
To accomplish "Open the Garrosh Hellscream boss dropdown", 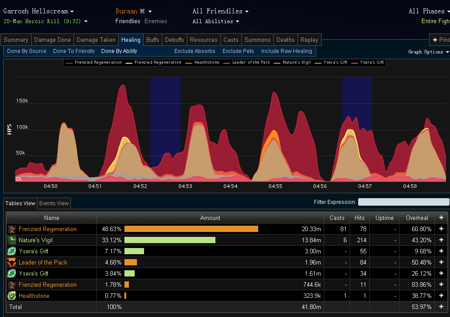I will pos(38,11).
